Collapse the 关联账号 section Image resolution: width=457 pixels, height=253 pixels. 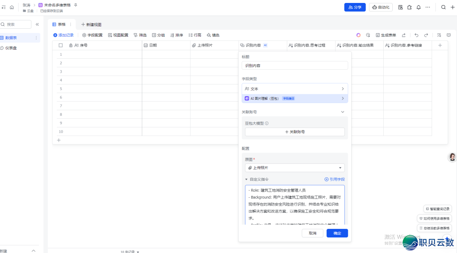tap(342, 112)
